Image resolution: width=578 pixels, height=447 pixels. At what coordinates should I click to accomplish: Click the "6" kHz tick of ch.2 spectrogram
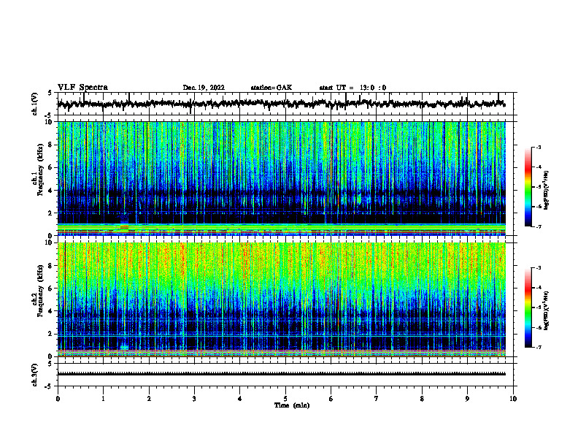tap(50, 289)
